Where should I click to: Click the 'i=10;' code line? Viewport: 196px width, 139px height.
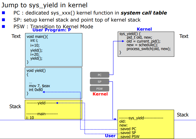(x=35, y=45)
